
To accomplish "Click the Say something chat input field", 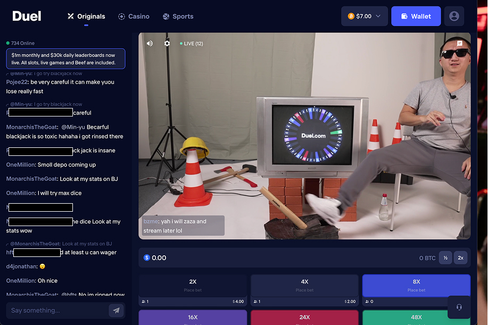I will [x=59, y=310].
